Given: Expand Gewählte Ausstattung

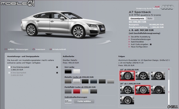Looking at the screenshot, I should click(x=140, y=37).
